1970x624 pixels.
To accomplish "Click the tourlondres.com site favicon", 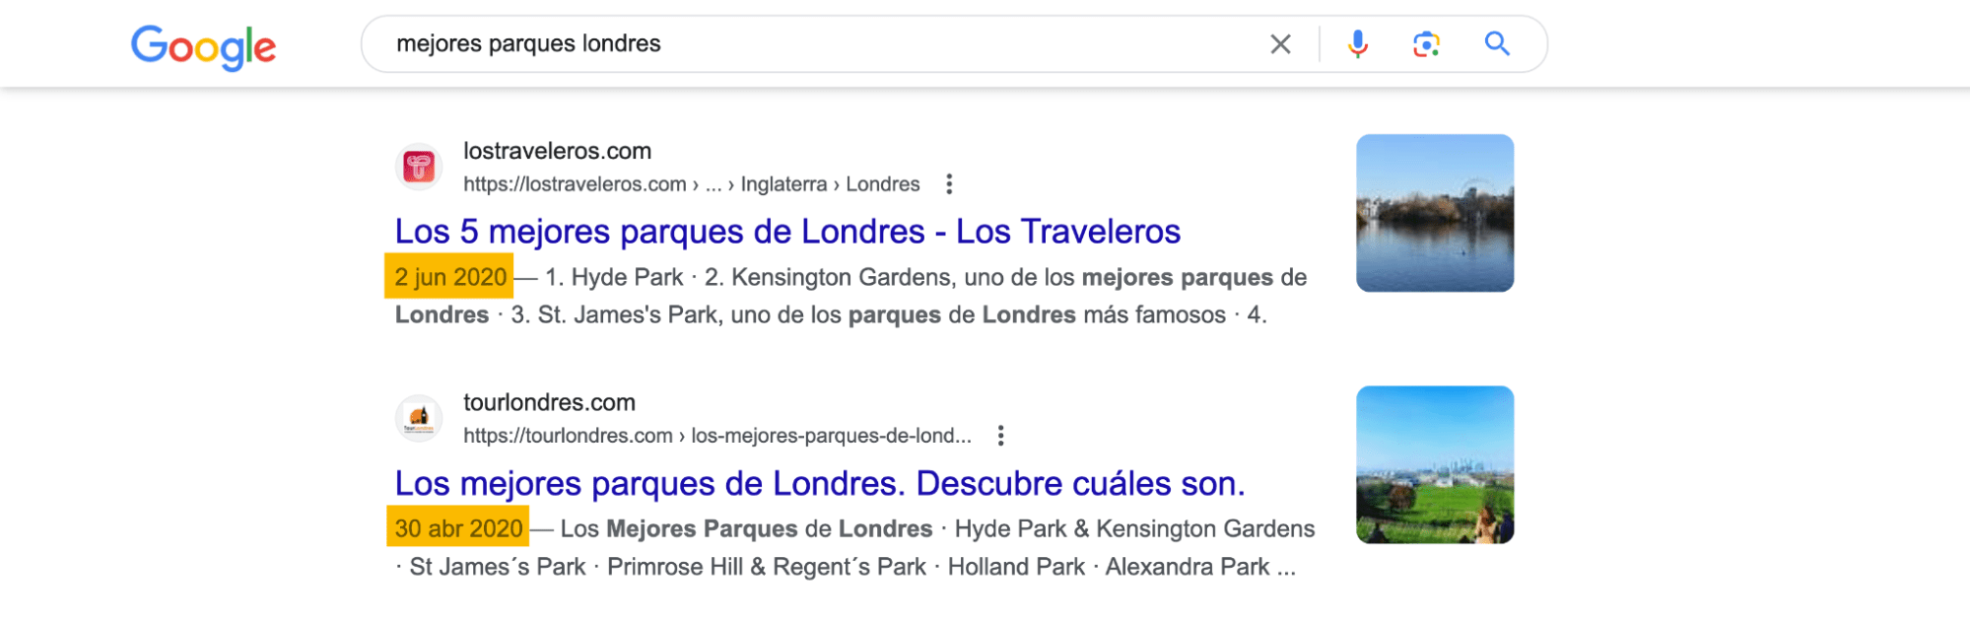I will 419,418.
